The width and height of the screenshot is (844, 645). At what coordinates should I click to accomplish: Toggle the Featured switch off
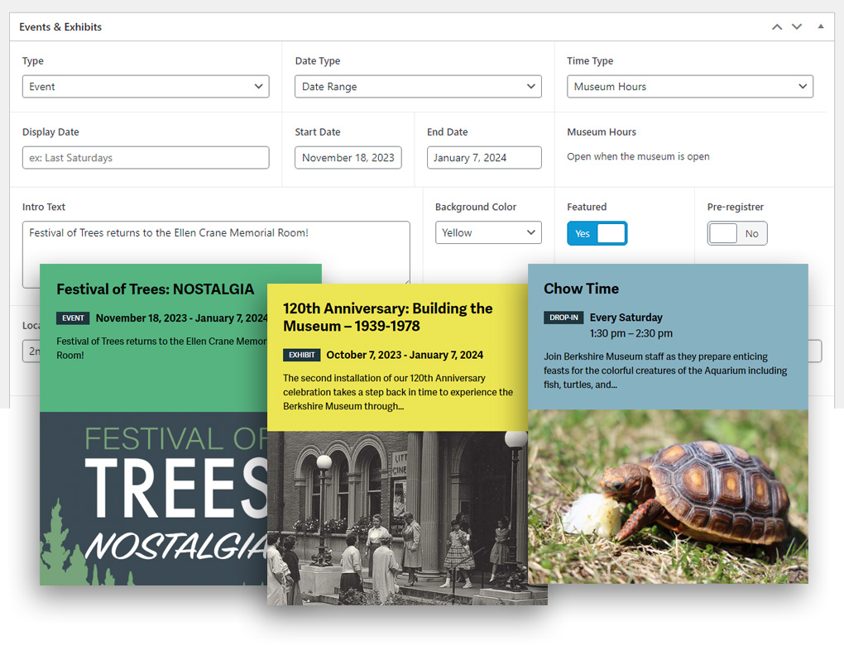(x=597, y=233)
